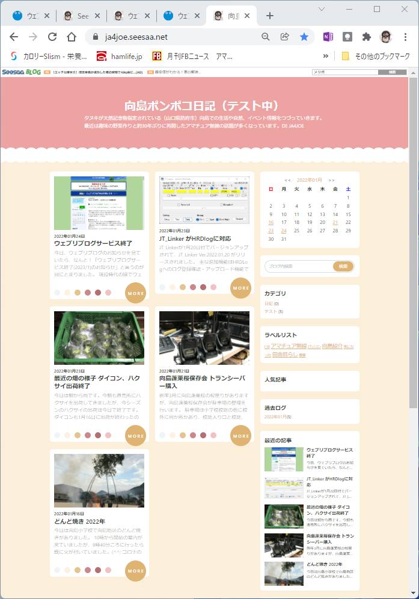The image size is (419, 599).
Task: Open MORE for JT_Linker がHRDlogに対応 post
Action: 241,288
